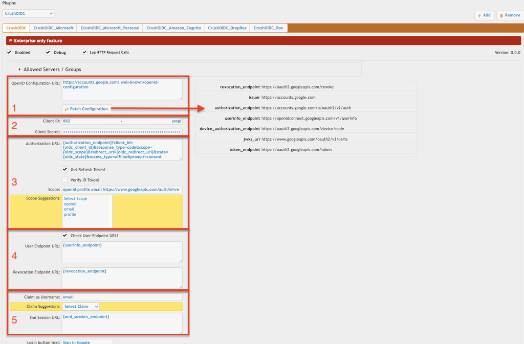Disable the Debug checkbox

point(48,52)
